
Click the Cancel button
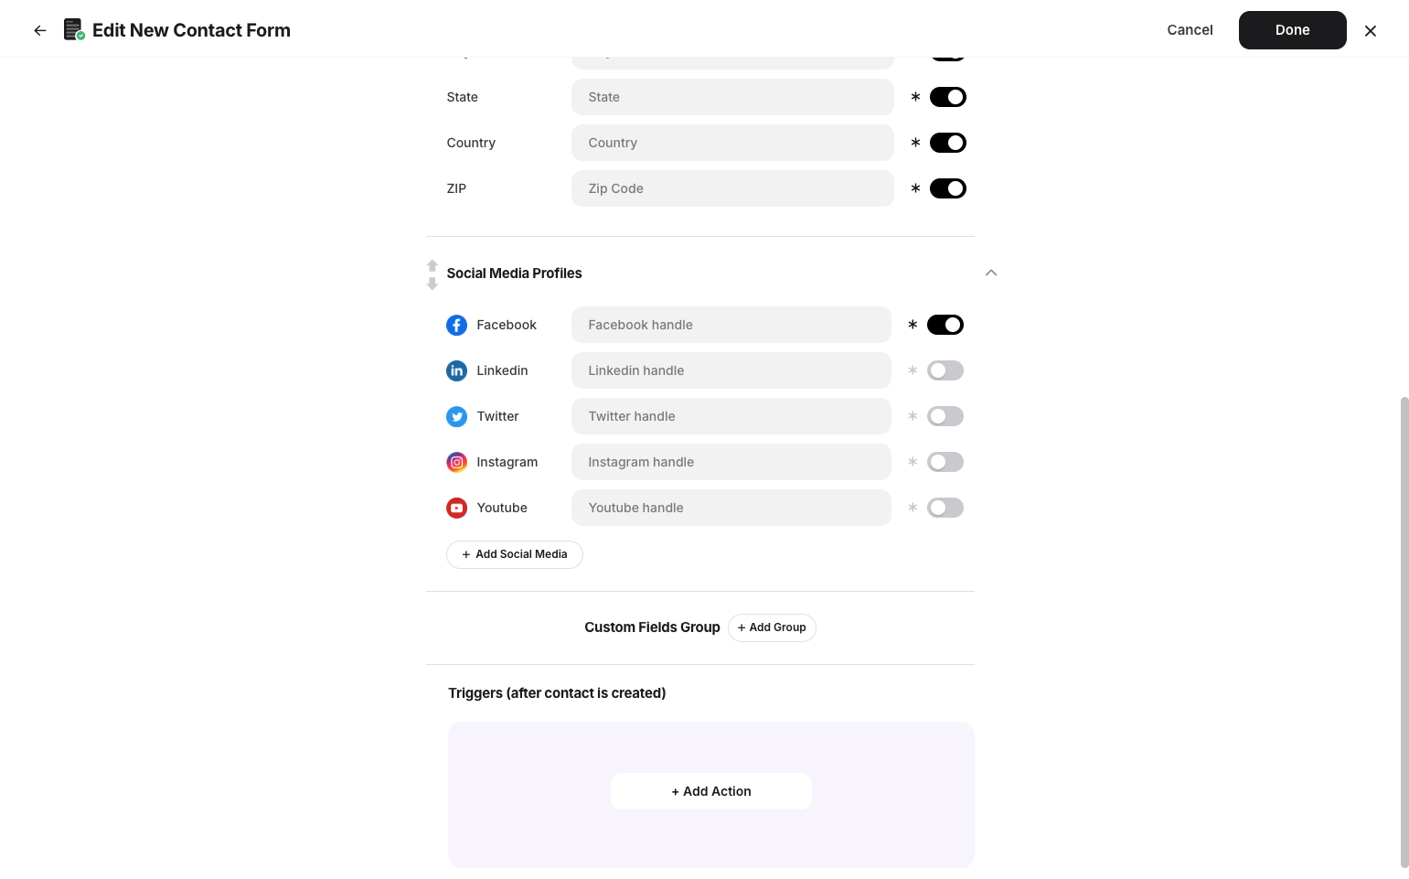pos(1190,30)
